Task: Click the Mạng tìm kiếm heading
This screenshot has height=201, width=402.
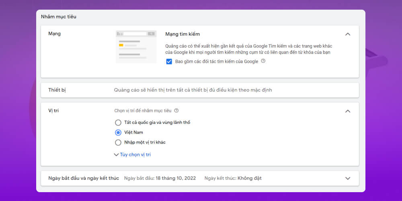Action: (183, 34)
